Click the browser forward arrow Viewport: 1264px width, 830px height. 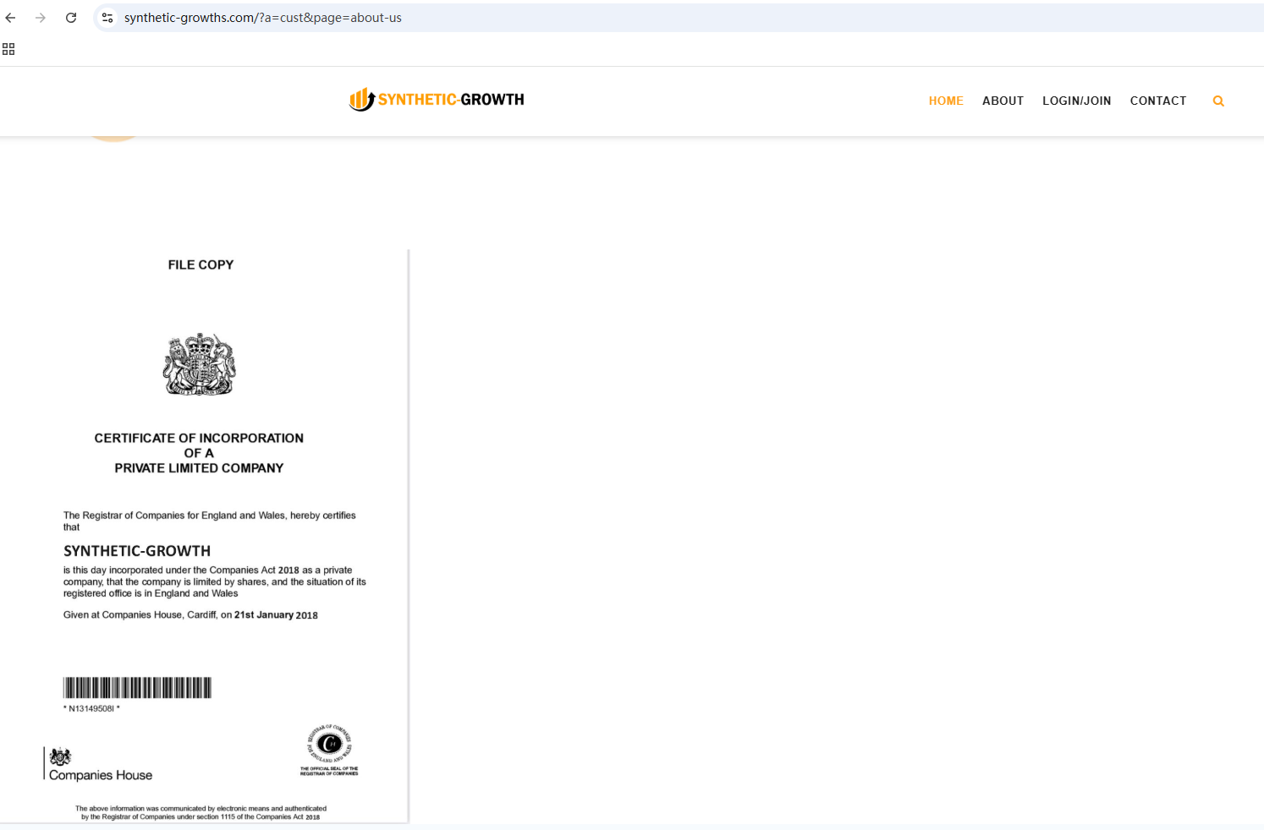tap(41, 18)
